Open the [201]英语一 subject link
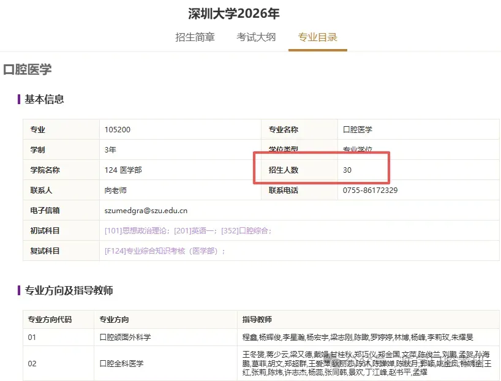 [x=194, y=231]
